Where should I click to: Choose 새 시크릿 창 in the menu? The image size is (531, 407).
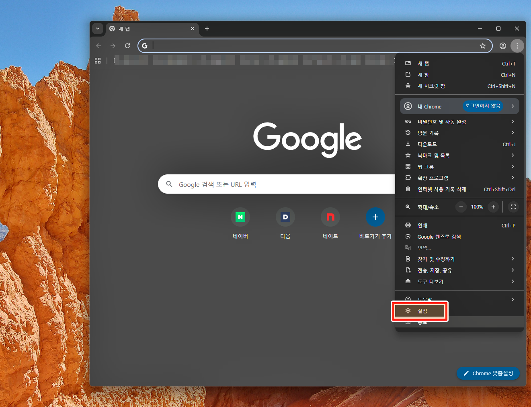point(459,86)
